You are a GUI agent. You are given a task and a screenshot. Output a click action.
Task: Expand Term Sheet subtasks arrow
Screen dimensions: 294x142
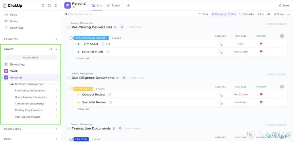pos(76,44)
